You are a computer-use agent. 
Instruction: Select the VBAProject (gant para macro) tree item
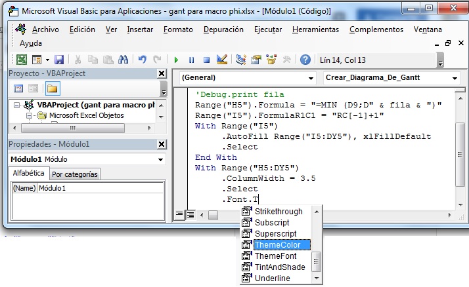96,105
